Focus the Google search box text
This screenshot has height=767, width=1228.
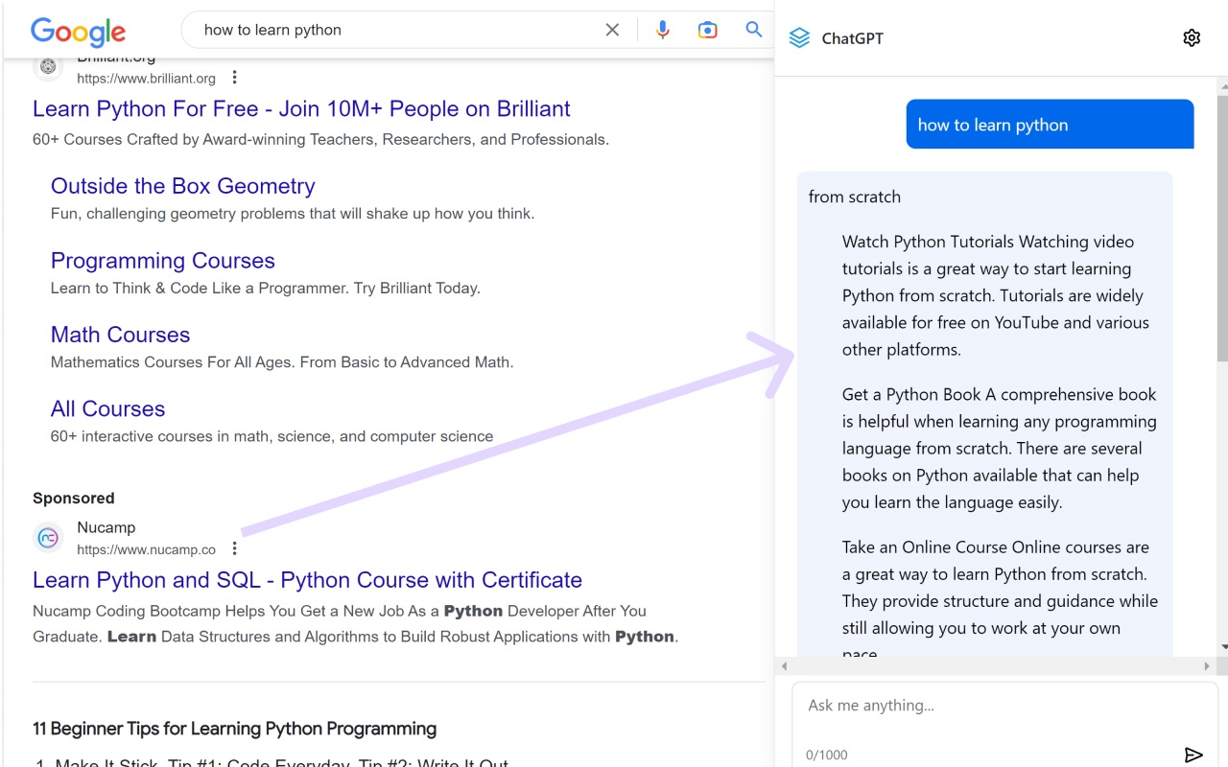tap(272, 30)
